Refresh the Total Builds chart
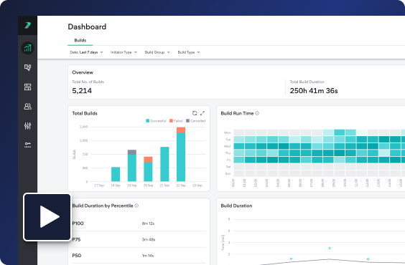Viewport: 405px width, 265px height. pos(195,113)
